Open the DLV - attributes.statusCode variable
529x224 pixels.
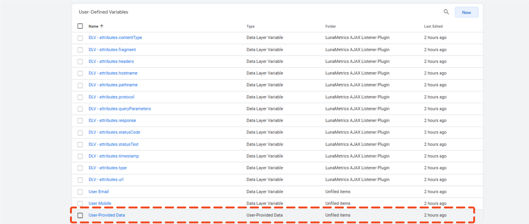(x=114, y=132)
